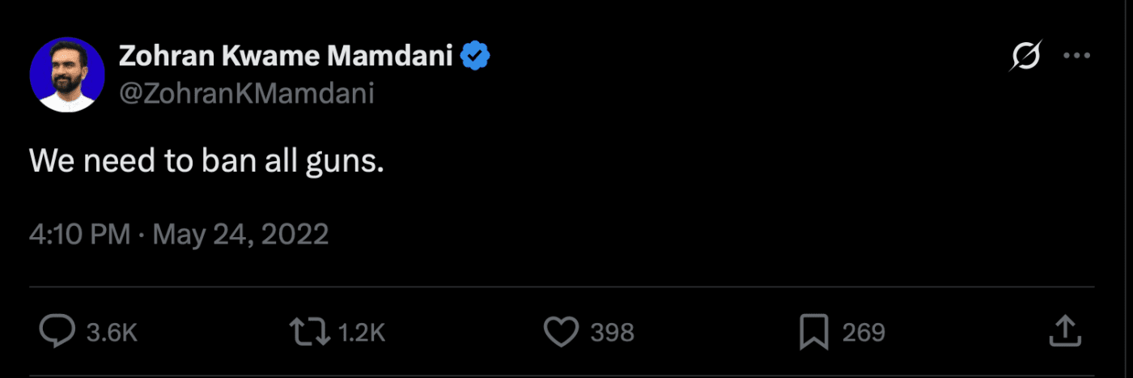Open the @ZohranKMamdani handle link

click(246, 93)
